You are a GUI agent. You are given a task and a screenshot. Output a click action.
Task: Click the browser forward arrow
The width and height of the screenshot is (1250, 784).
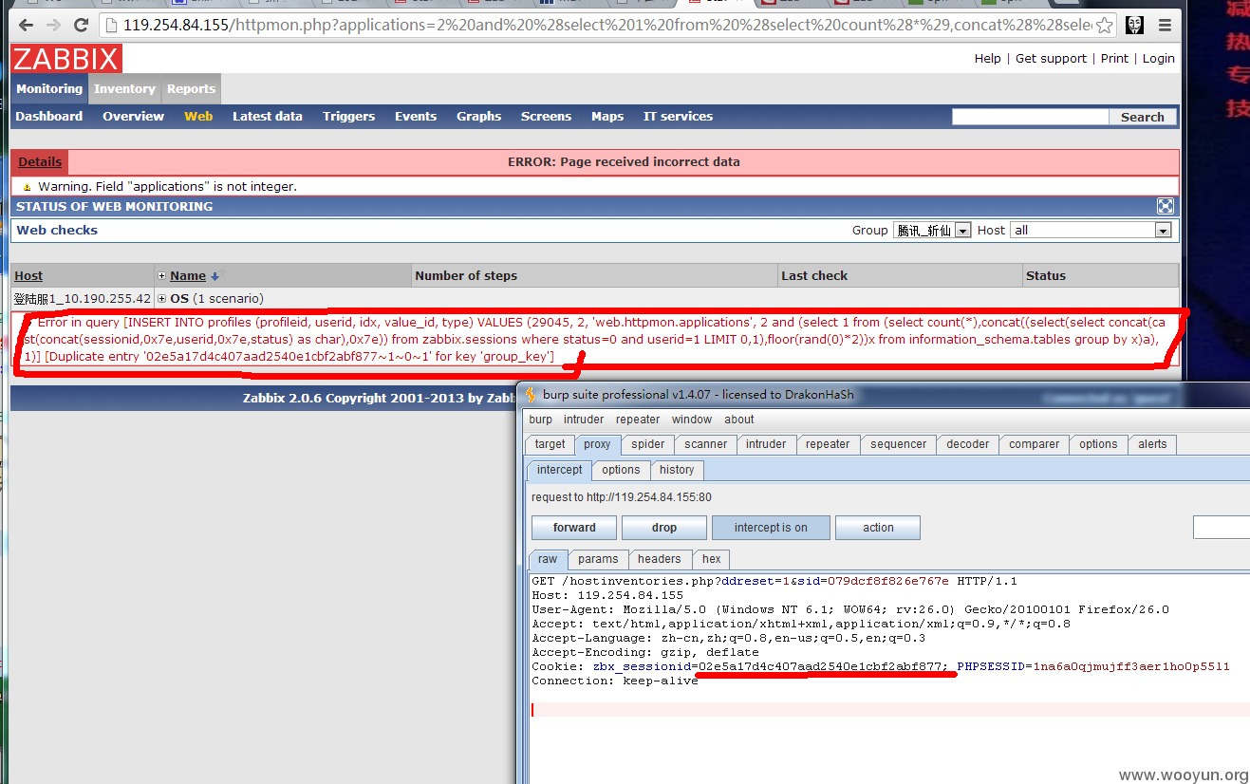[53, 26]
